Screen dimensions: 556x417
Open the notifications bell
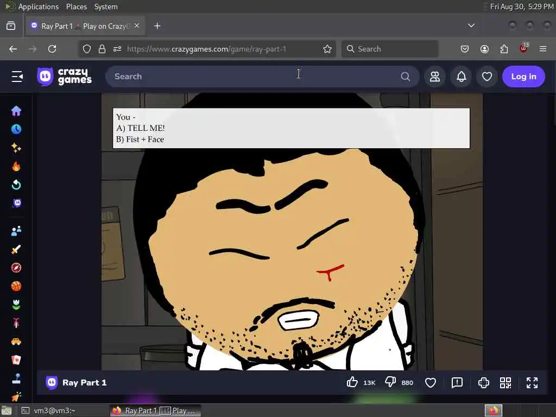(x=461, y=77)
